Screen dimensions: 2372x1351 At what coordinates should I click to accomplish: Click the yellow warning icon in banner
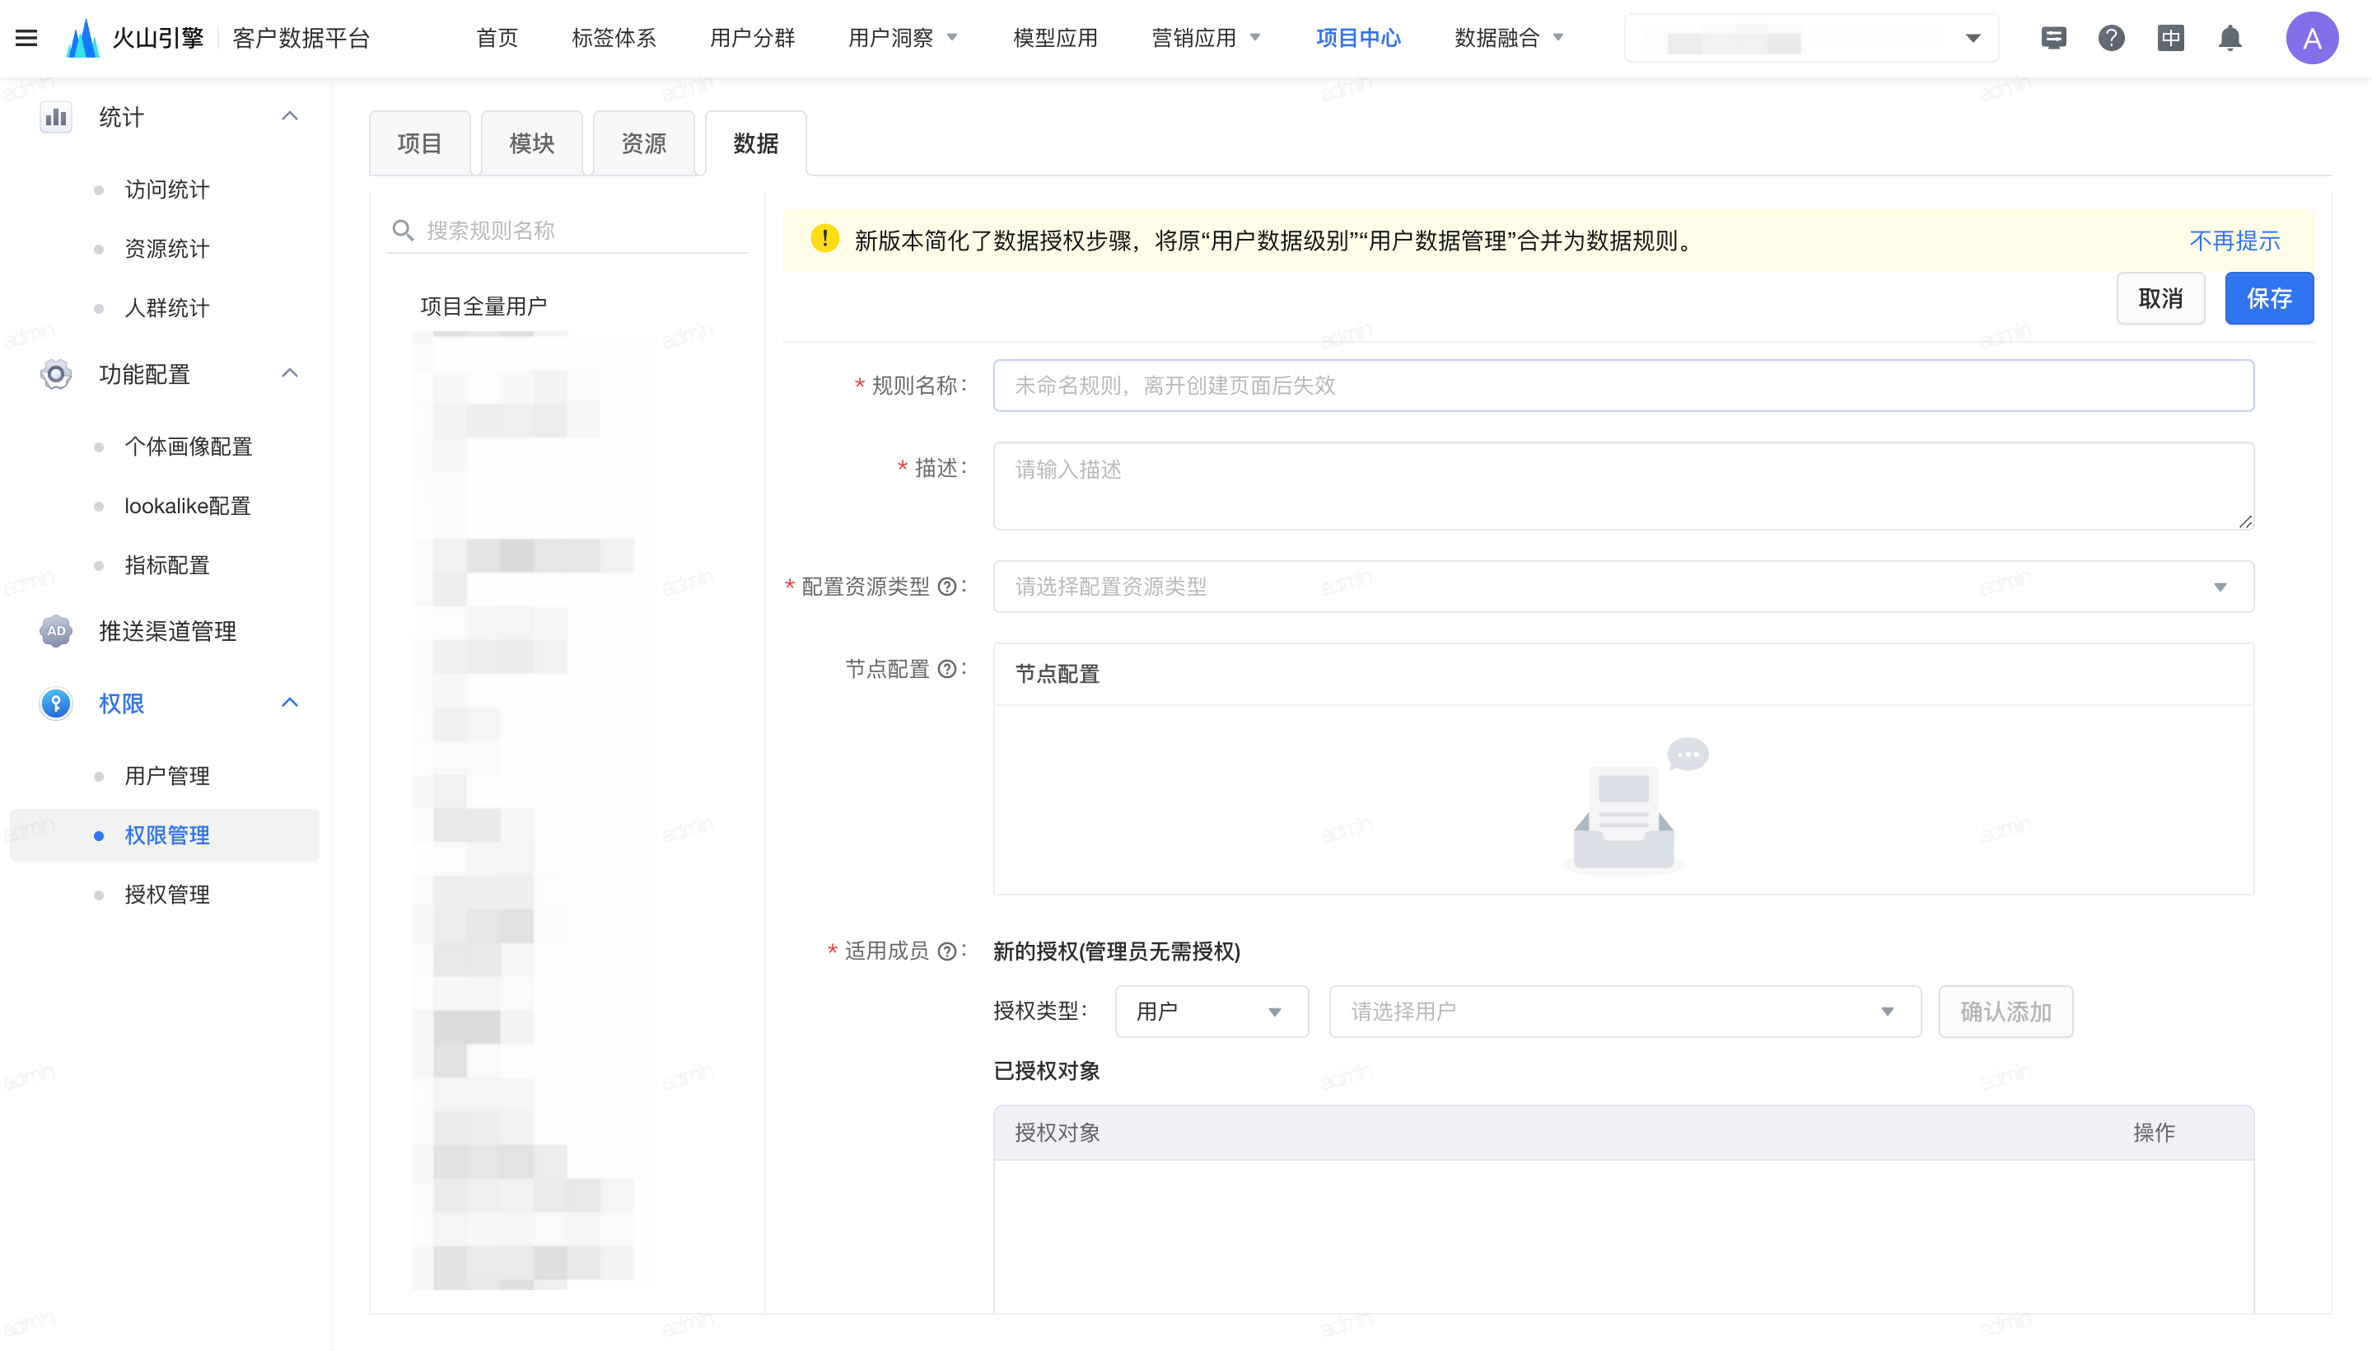click(824, 240)
